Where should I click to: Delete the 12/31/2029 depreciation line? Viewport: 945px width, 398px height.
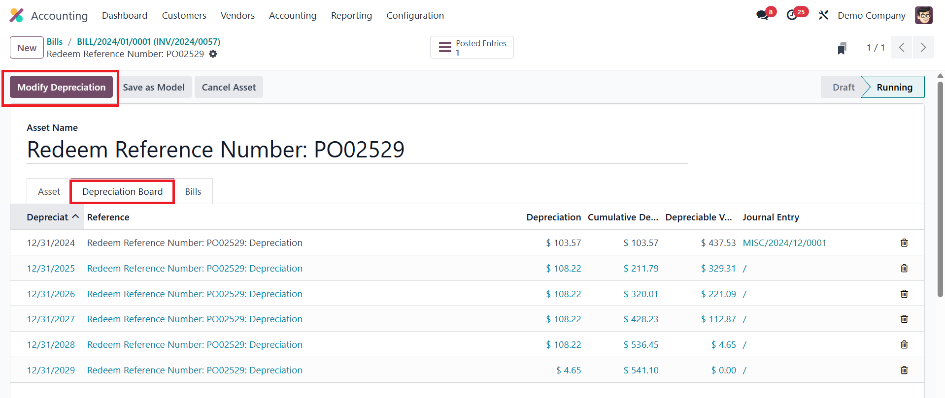[x=904, y=370]
